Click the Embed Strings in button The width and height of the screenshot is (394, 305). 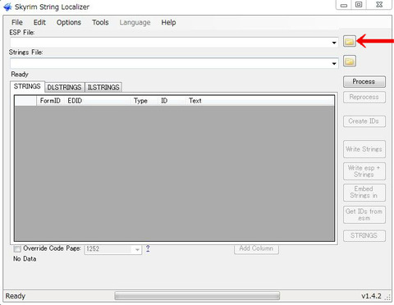364,193
